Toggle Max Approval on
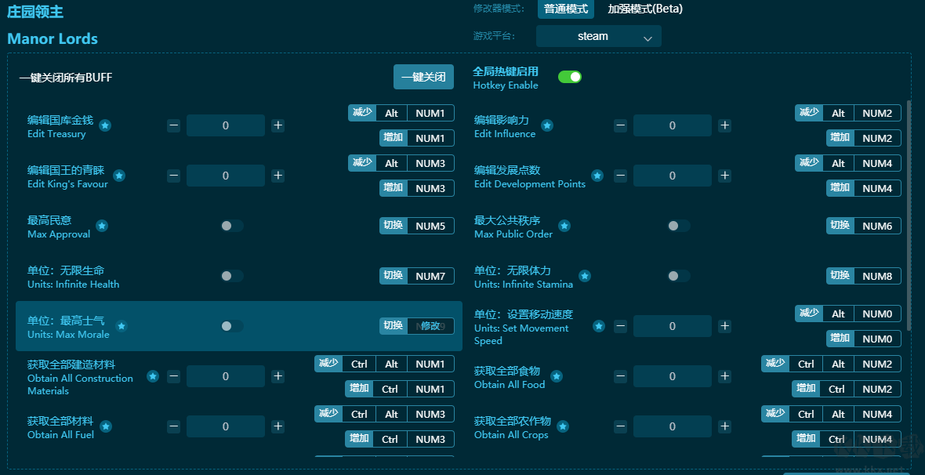This screenshot has width=925, height=475. (231, 226)
